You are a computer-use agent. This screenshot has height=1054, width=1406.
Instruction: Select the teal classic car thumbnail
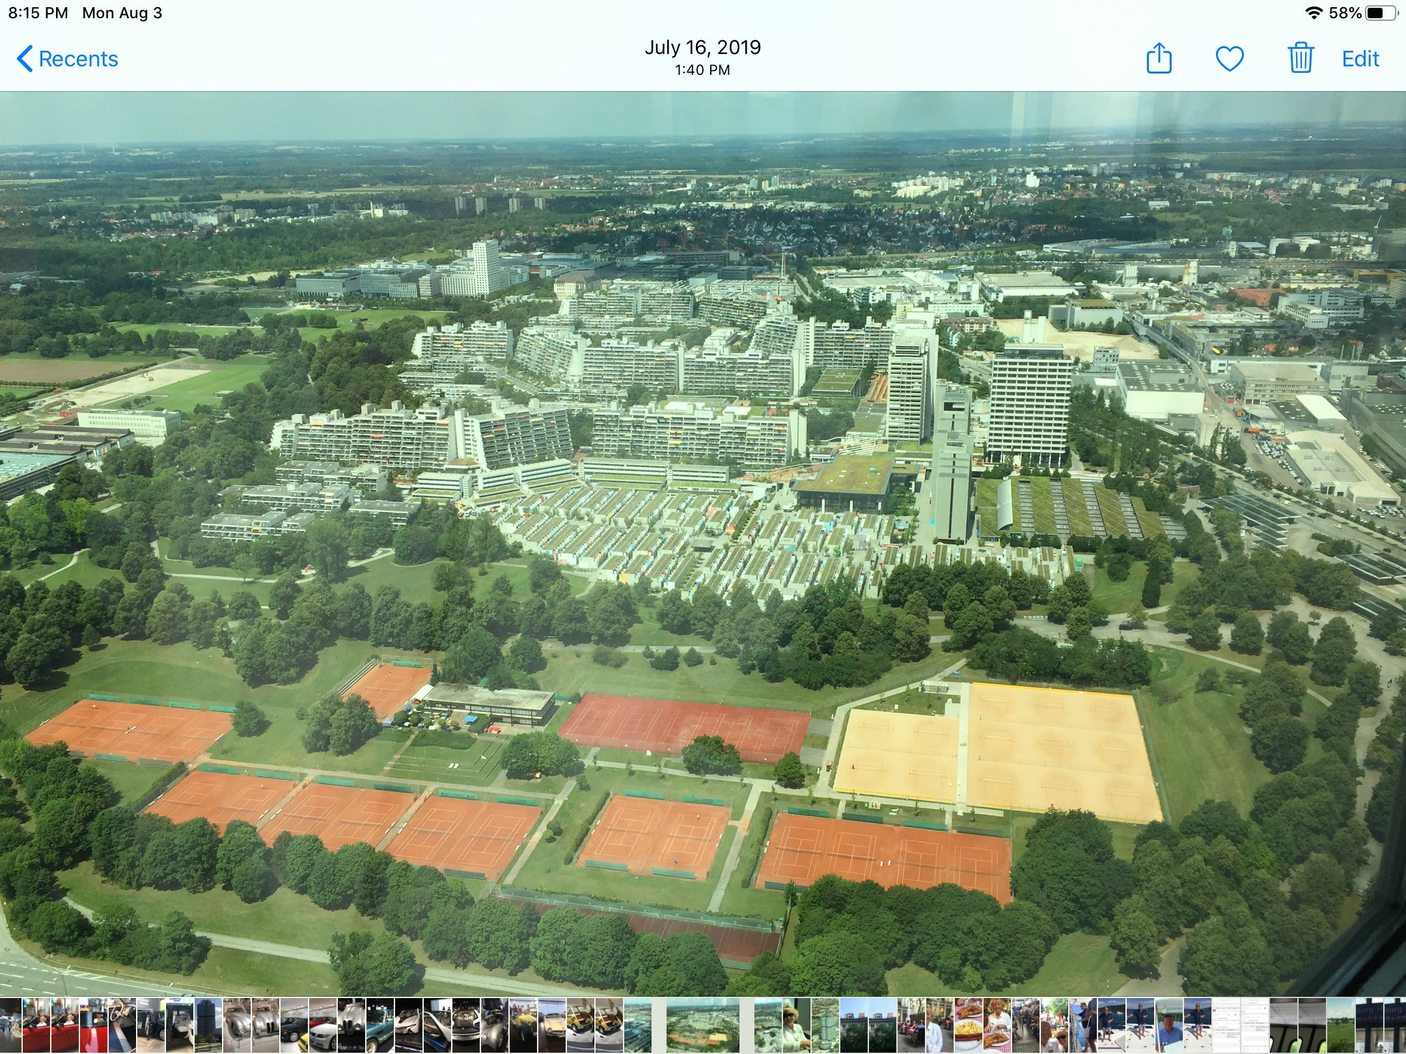pyautogui.click(x=380, y=1025)
